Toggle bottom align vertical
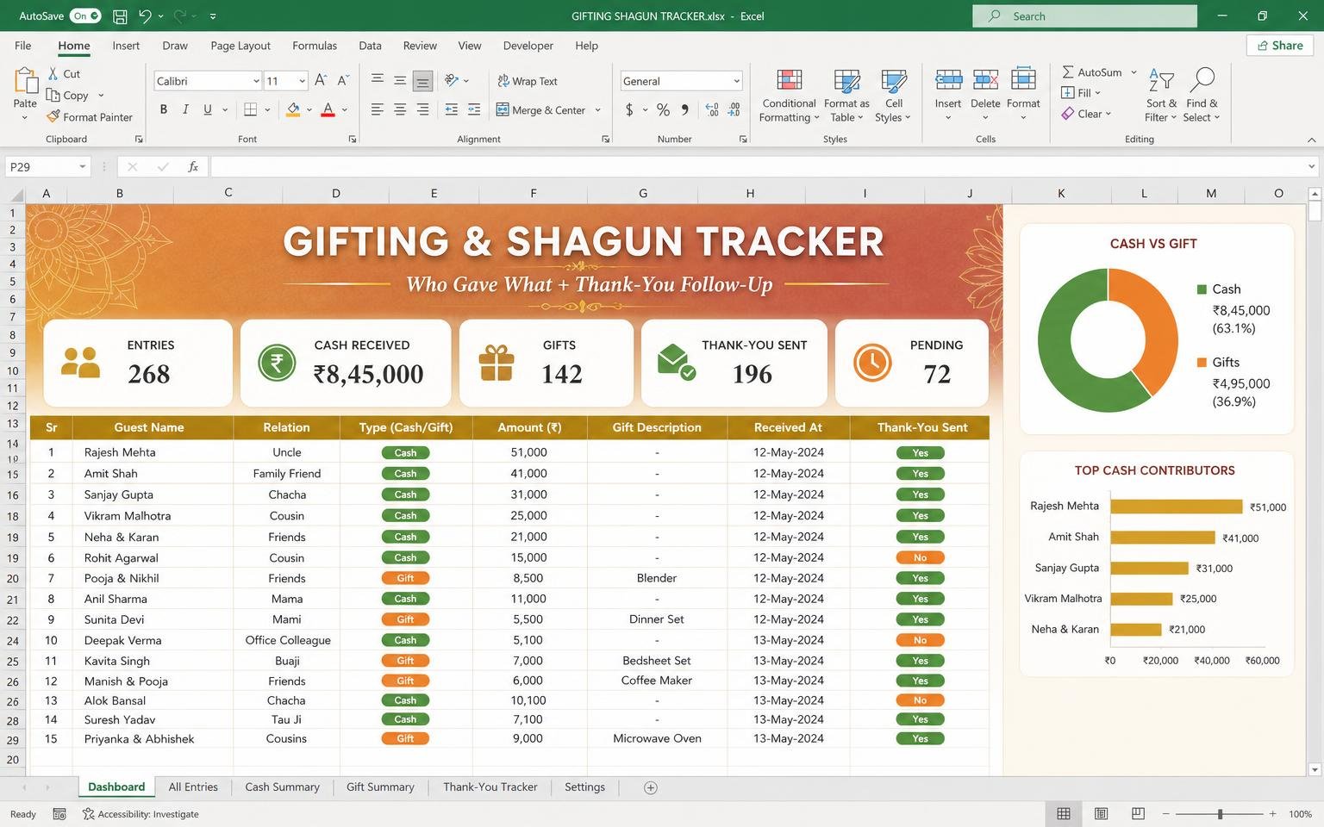The width and height of the screenshot is (1324, 827). click(422, 80)
